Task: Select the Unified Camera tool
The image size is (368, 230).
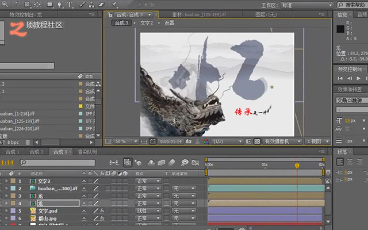Action: 28,4
